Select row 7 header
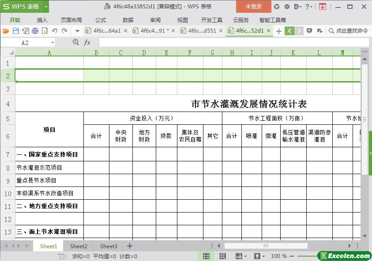 (x=8, y=154)
